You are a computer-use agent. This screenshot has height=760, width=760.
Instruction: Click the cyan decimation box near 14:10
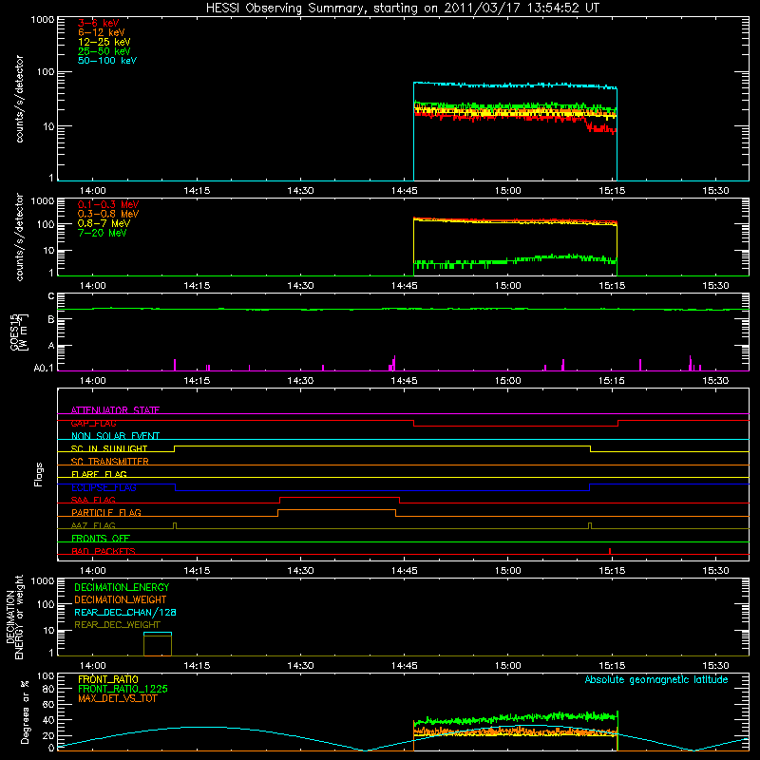(x=158, y=633)
